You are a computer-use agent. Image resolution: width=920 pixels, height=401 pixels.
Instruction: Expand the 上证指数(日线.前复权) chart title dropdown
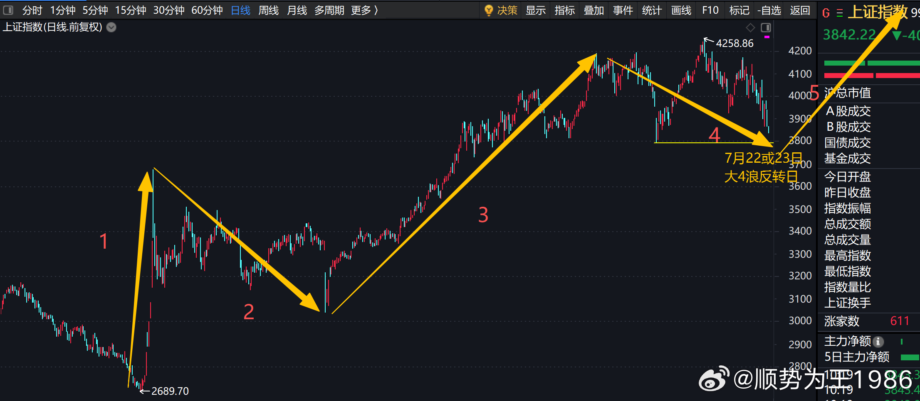111,27
